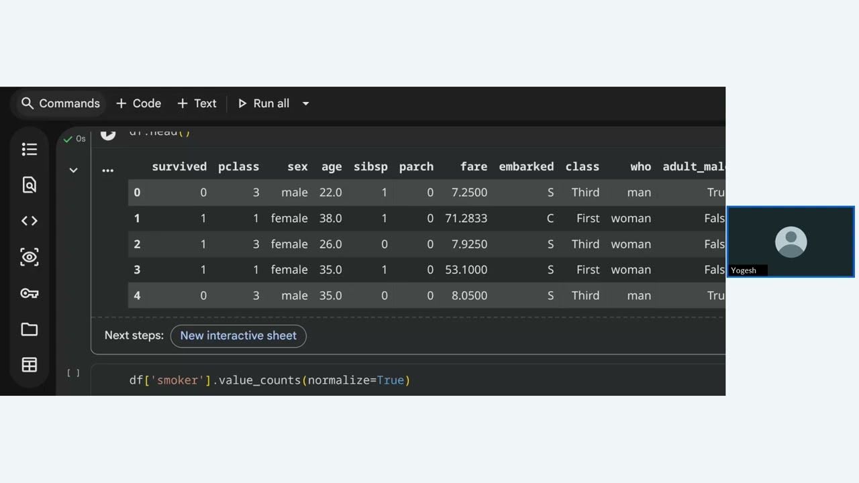Open the Data table sidebar icon
The width and height of the screenshot is (859, 483).
pos(30,365)
